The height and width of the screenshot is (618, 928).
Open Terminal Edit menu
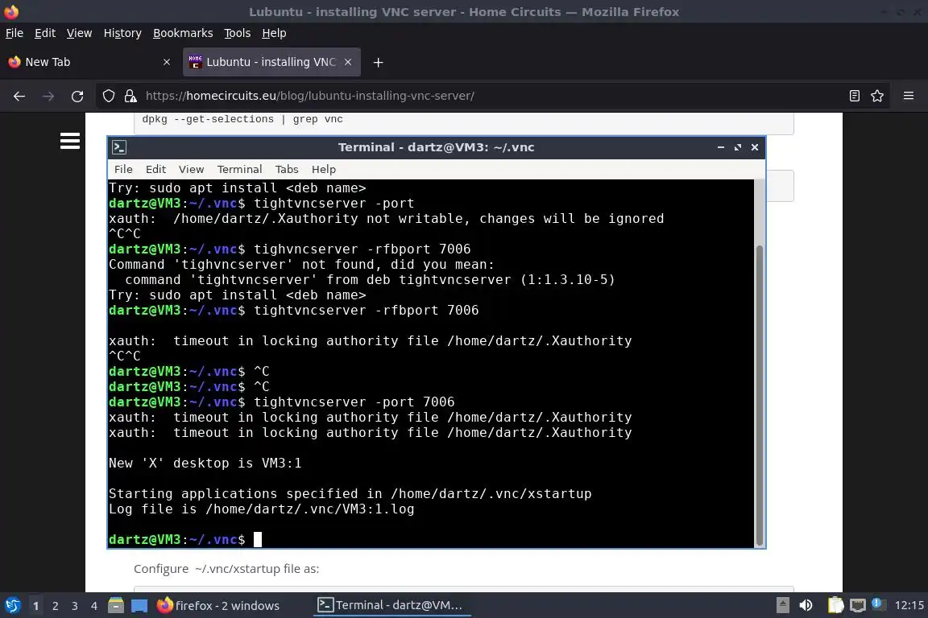[155, 169]
